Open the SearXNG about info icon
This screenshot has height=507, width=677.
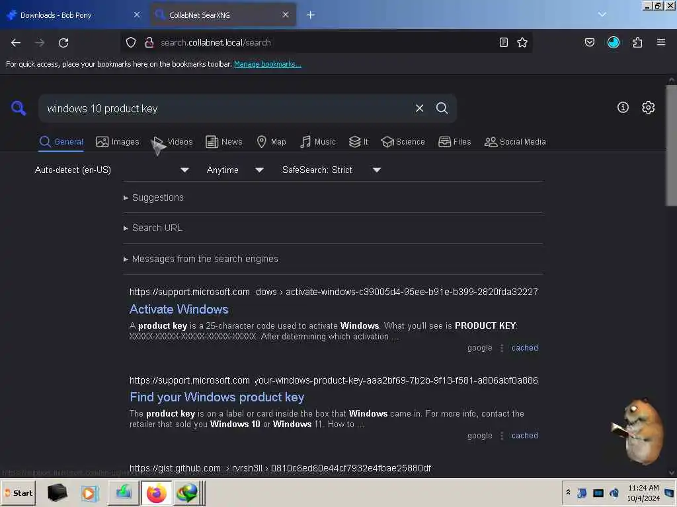click(x=623, y=108)
